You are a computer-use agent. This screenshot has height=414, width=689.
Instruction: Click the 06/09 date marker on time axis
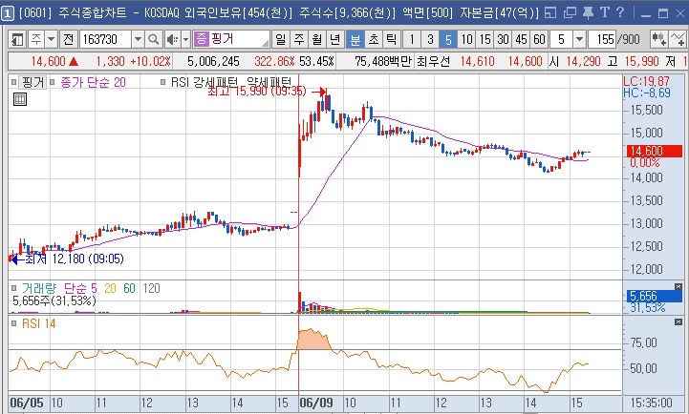click(315, 403)
